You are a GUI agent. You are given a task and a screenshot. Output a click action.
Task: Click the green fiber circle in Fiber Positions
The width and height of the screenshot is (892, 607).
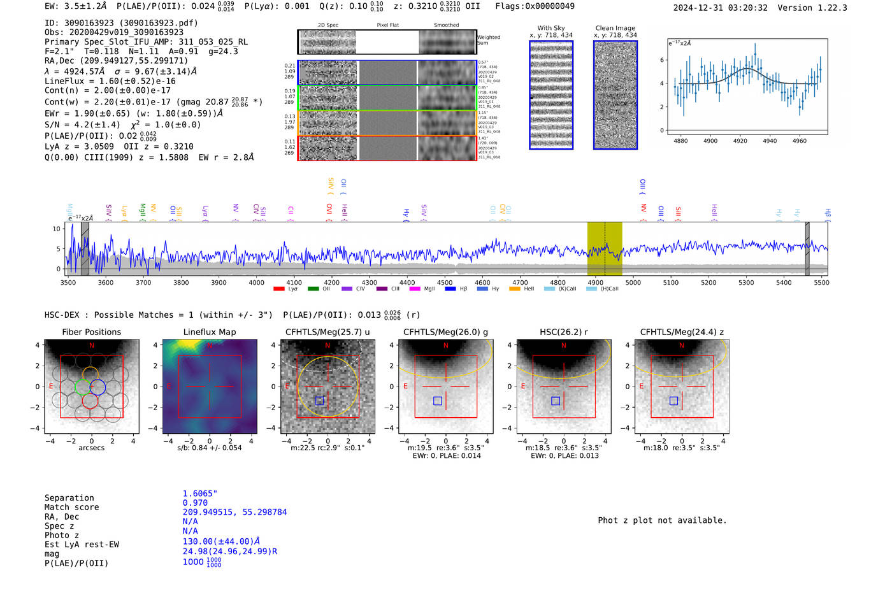tap(83, 387)
